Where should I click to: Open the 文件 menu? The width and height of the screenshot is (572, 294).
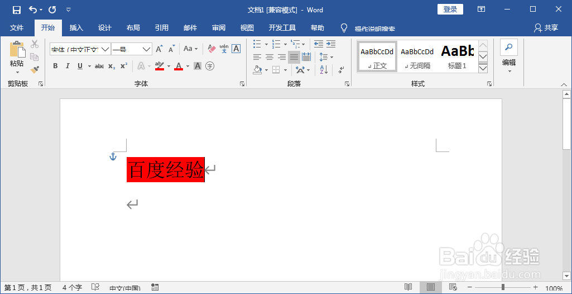pos(17,28)
